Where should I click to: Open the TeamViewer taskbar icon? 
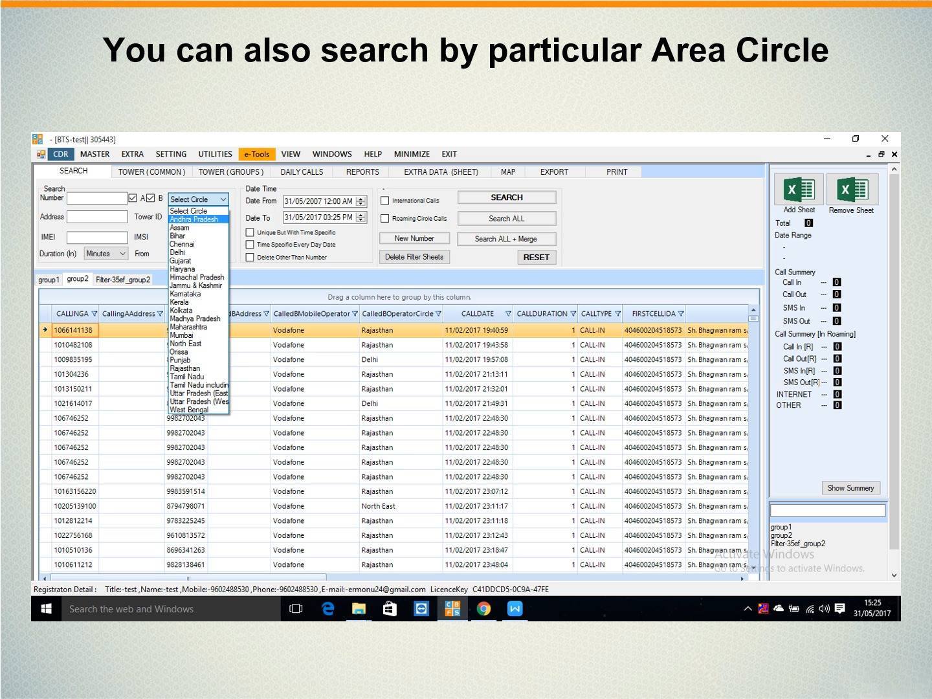click(421, 608)
